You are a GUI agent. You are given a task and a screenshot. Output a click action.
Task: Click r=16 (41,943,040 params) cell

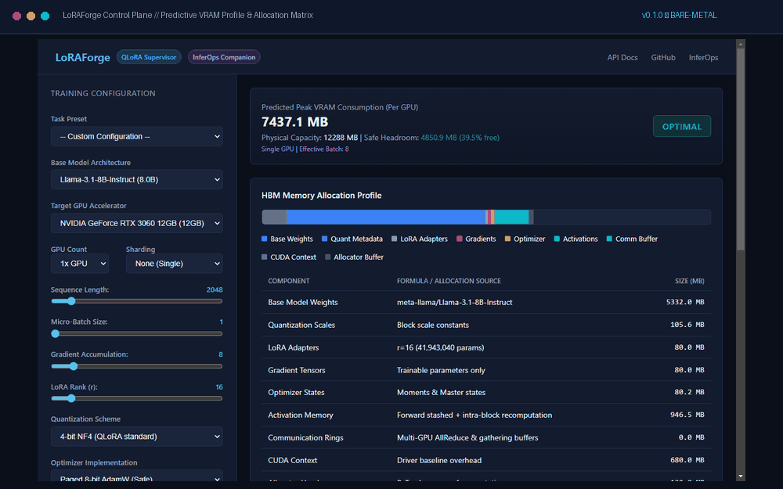pos(440,348)
